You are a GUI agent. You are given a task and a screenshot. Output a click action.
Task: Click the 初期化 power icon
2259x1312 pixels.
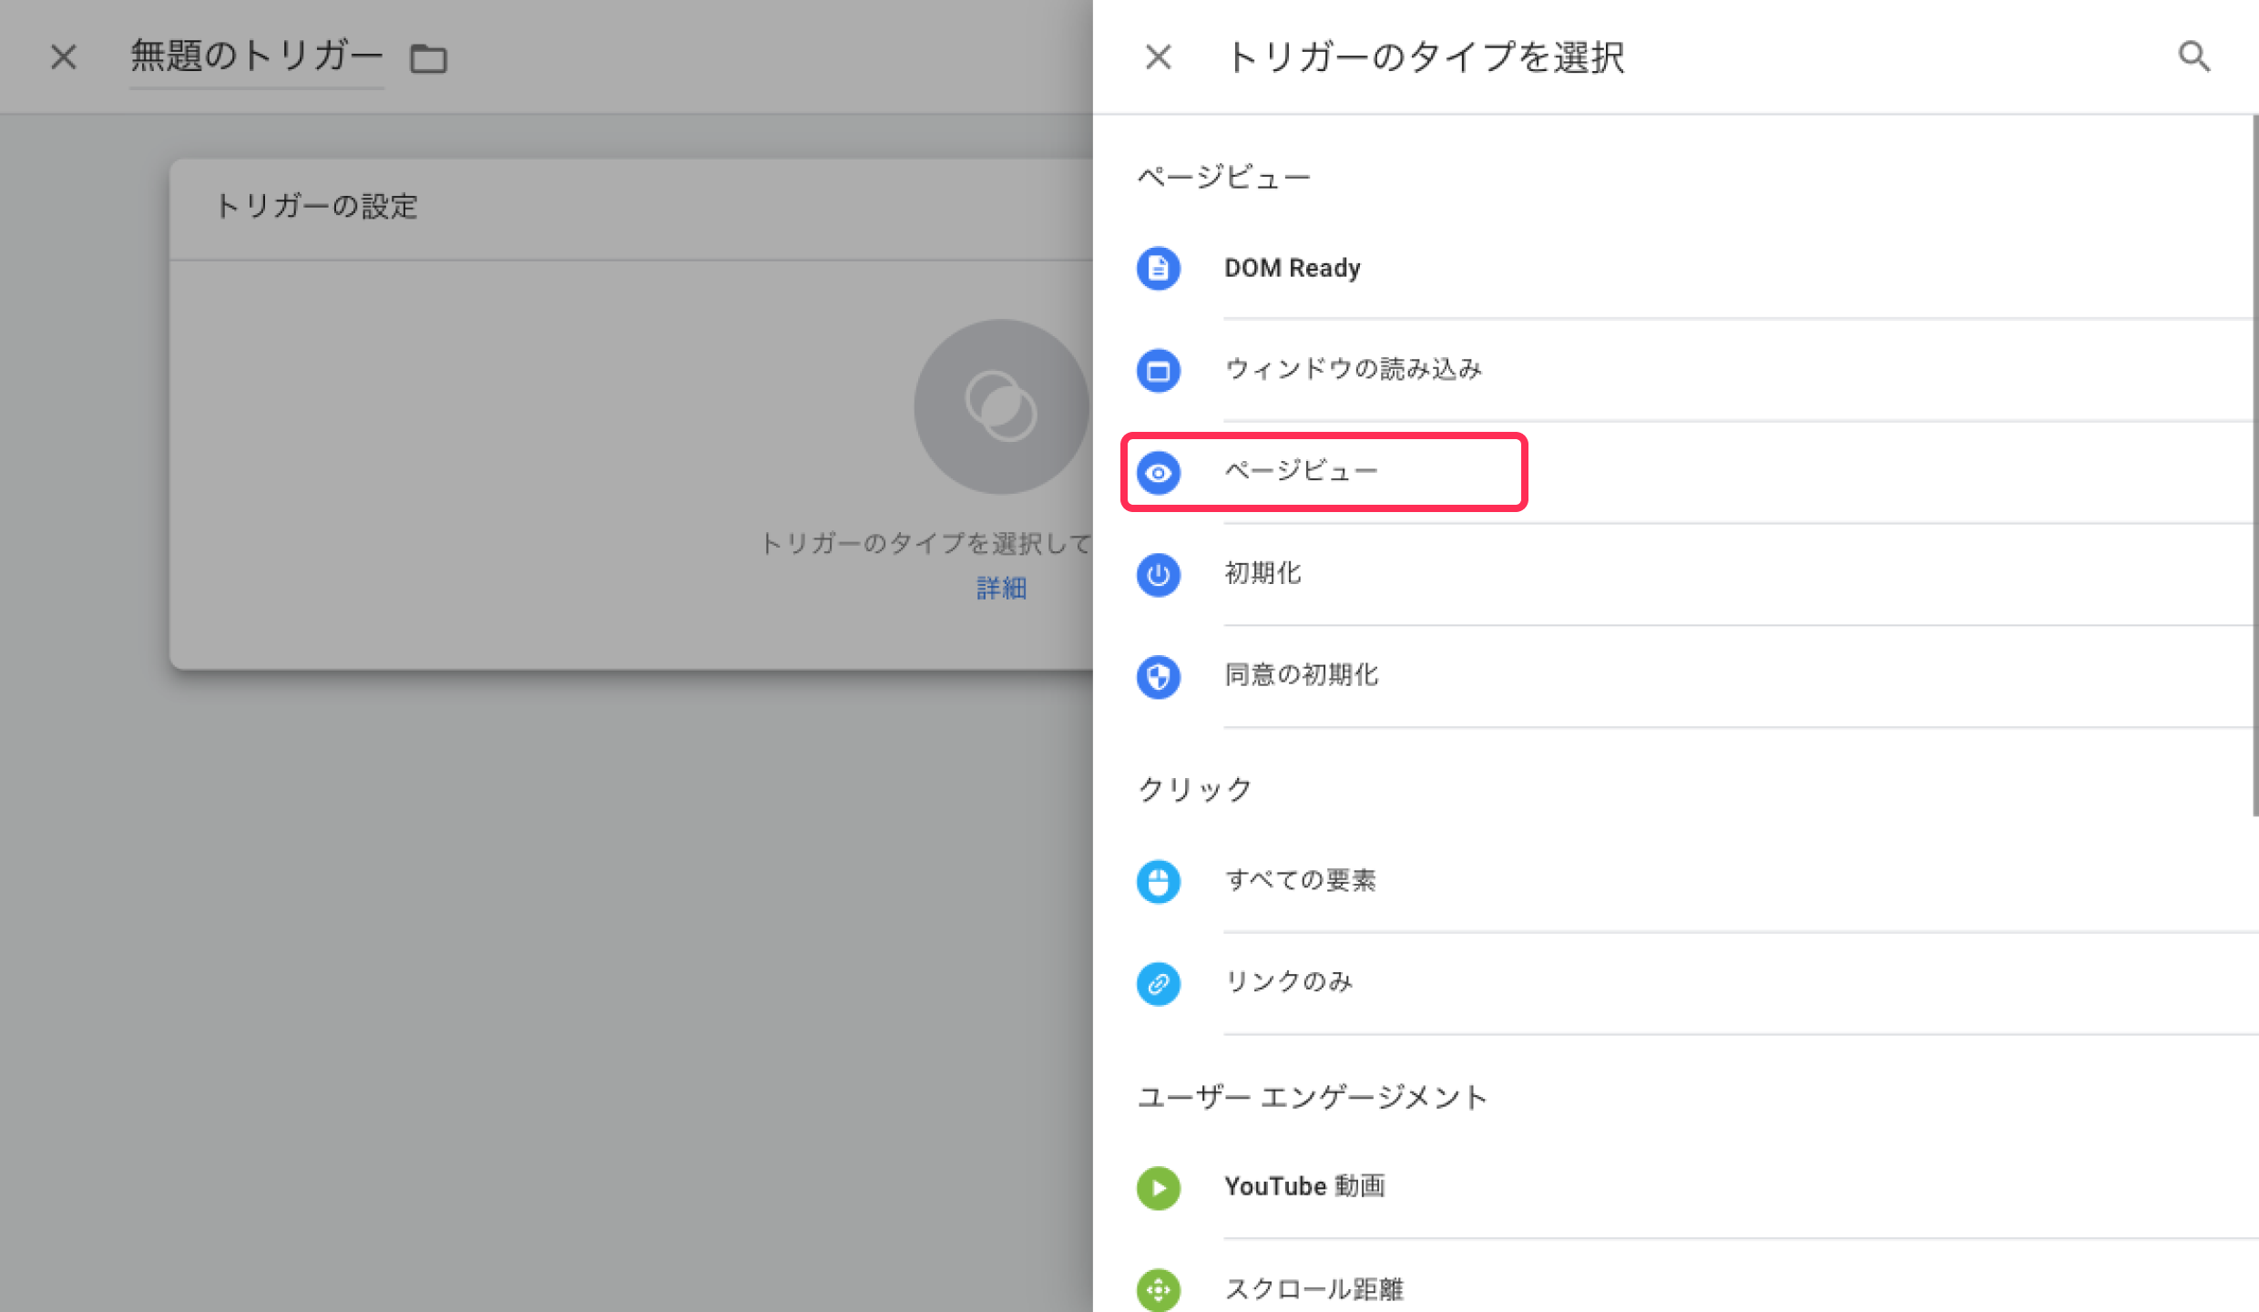(1158, 575)
